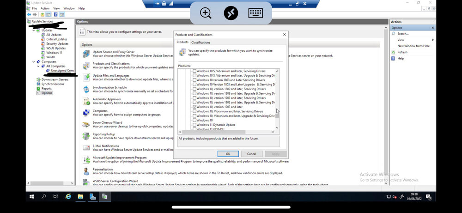Open the E-Mail Notifications icon

pos(86,147)
